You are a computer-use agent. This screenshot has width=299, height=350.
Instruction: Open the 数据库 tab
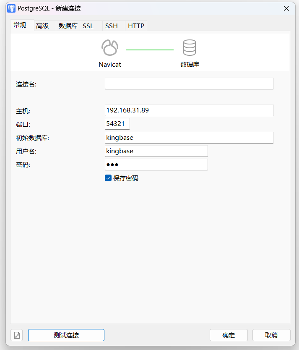[x=68, y=26]
